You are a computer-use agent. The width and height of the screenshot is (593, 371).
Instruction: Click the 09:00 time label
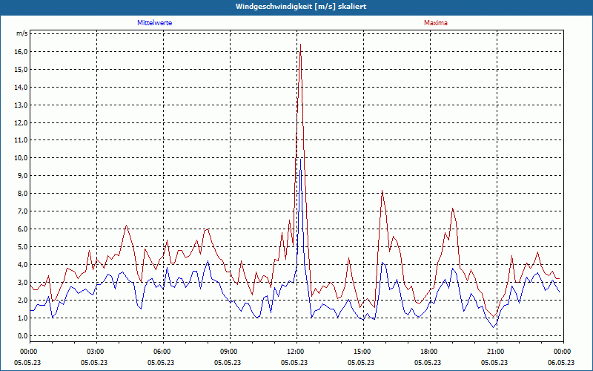[230, 352]
